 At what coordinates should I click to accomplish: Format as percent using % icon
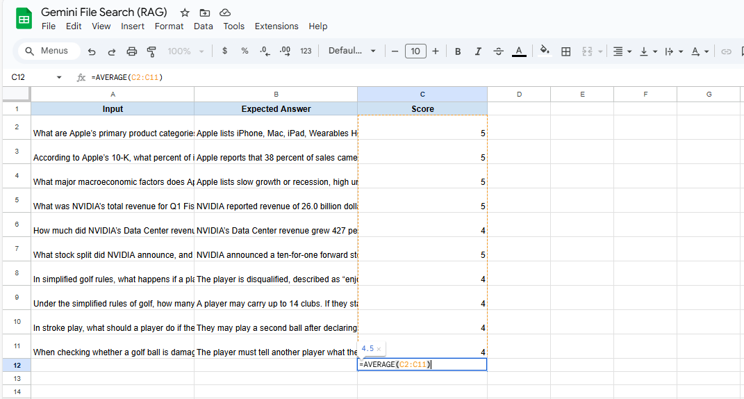click(x=245, y=51)
